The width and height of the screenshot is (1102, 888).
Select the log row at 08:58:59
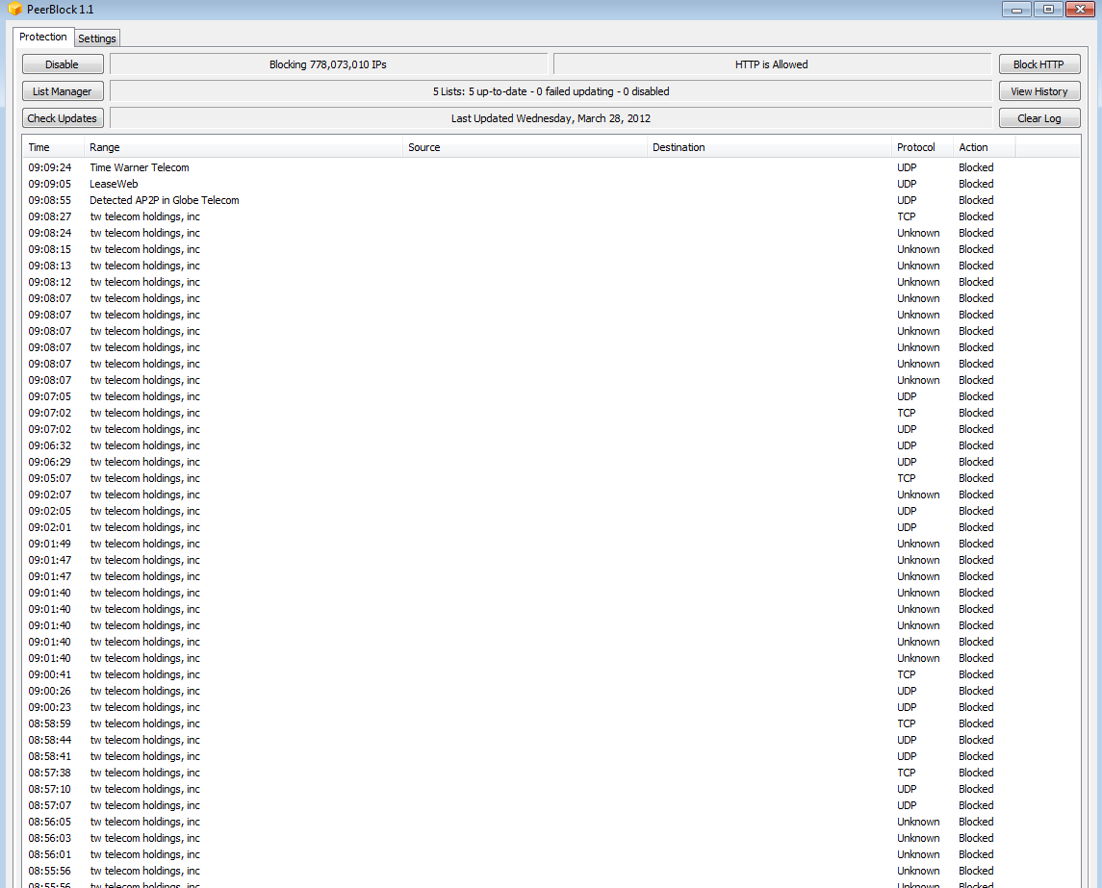pyautogui.click(x=551, y=723)
